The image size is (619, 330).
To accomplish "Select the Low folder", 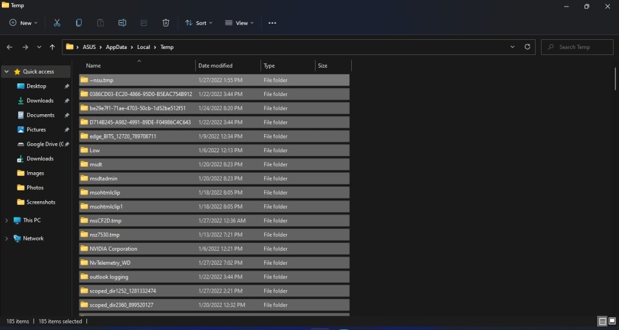I will pyautogui.click(x=214, y=150).
